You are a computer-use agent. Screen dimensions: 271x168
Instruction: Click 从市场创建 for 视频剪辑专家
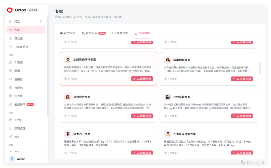click(242, 116)
